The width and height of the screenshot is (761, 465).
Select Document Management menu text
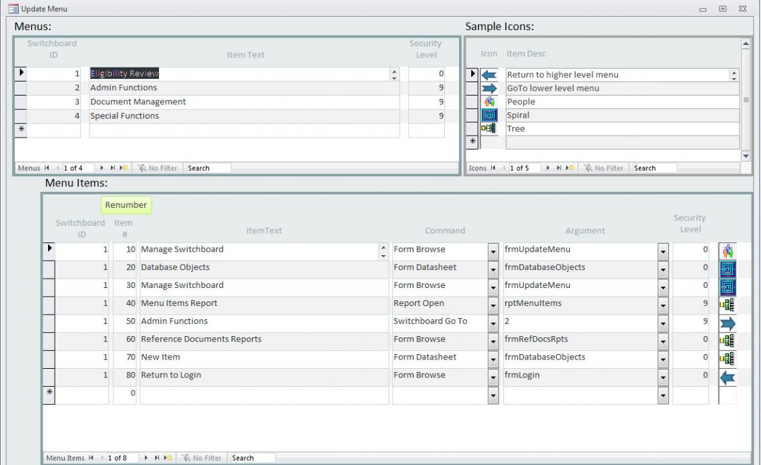pos(138,102)
